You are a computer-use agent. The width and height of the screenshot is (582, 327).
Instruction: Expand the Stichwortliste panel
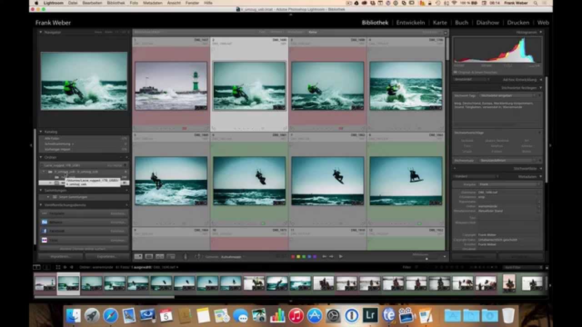coord(541,168)
